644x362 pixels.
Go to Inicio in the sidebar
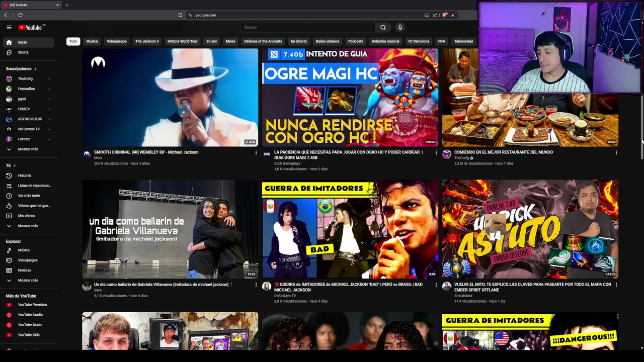click(29, 42)
